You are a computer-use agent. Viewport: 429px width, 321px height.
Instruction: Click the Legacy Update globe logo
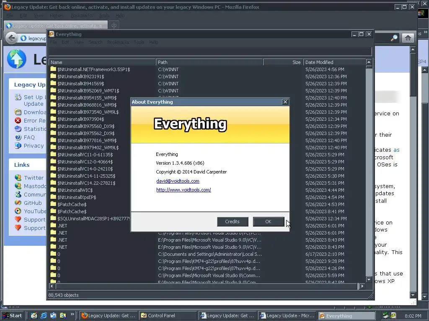coord(16,59)
